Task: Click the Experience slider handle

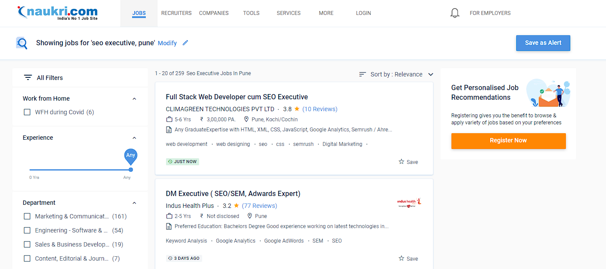Action: pyautogui.click(x=130, y=170)
